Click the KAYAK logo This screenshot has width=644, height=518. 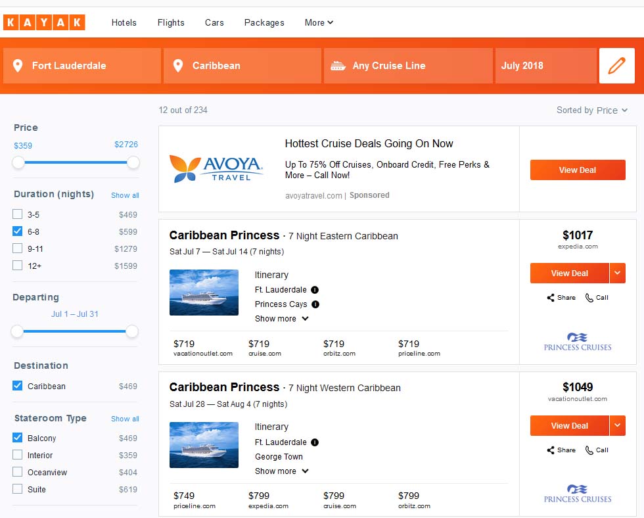click(x=45, y=22)
